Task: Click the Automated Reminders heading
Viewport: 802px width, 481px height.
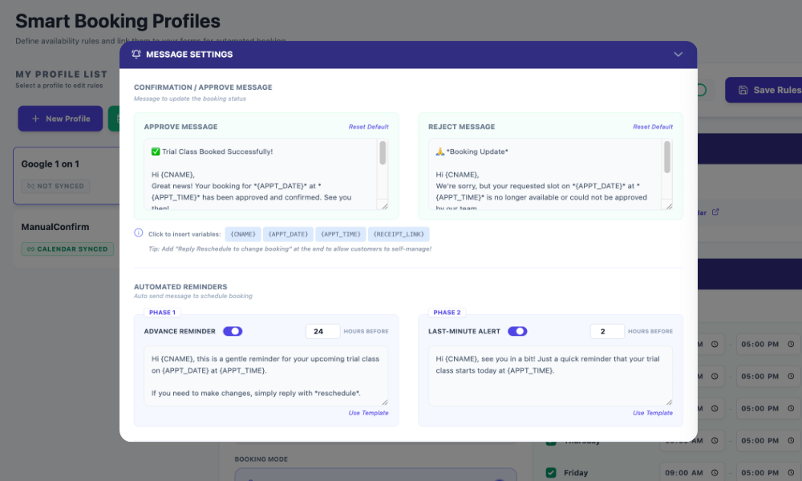Action: (180, 287)
